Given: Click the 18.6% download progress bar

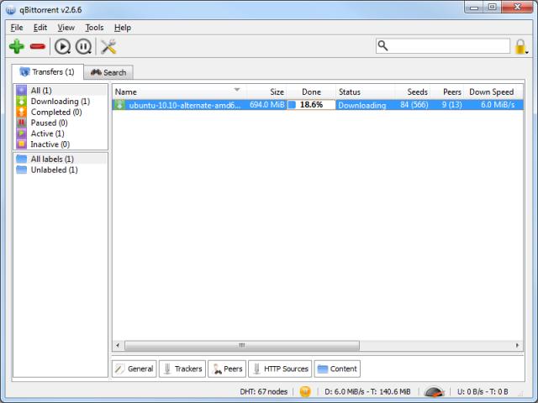Looking at the screenshot, I should (311, 105).
